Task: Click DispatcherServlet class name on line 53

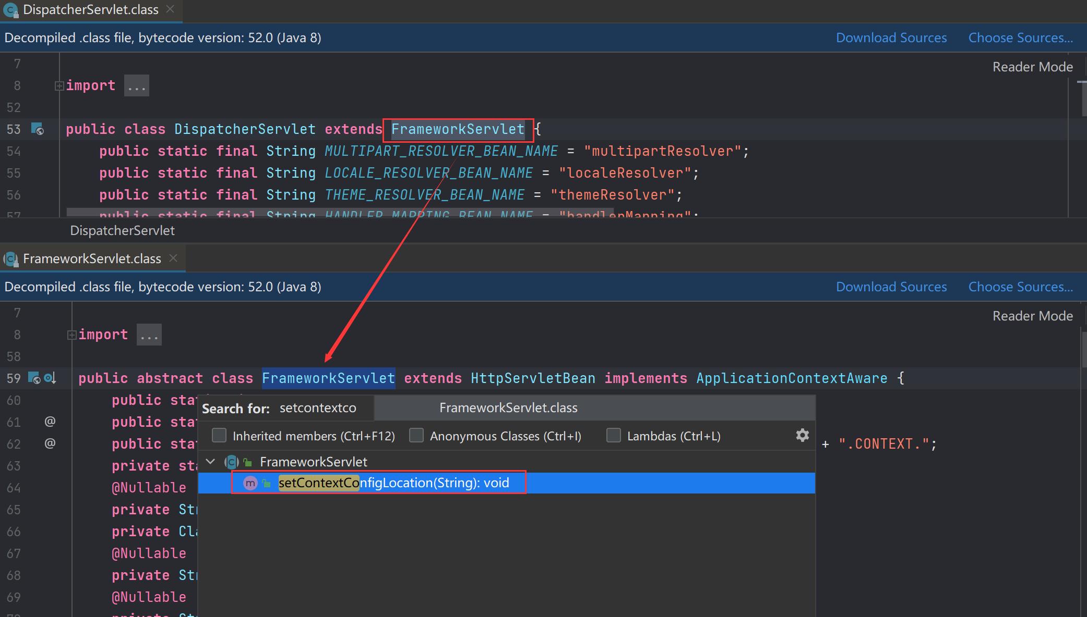Action: [245, 129]
